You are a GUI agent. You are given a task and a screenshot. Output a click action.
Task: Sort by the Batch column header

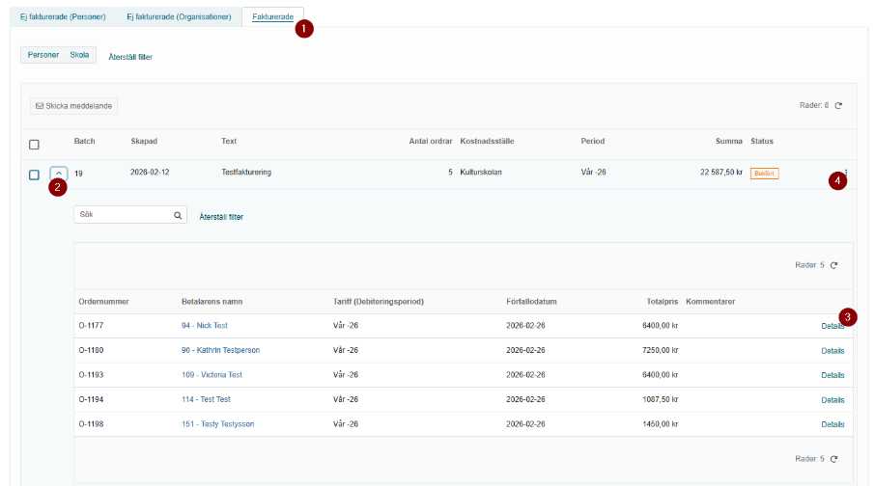coord(84,141)
